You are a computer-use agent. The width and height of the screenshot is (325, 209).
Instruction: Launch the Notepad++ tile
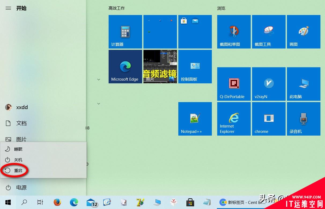click(x=195, y=119)
